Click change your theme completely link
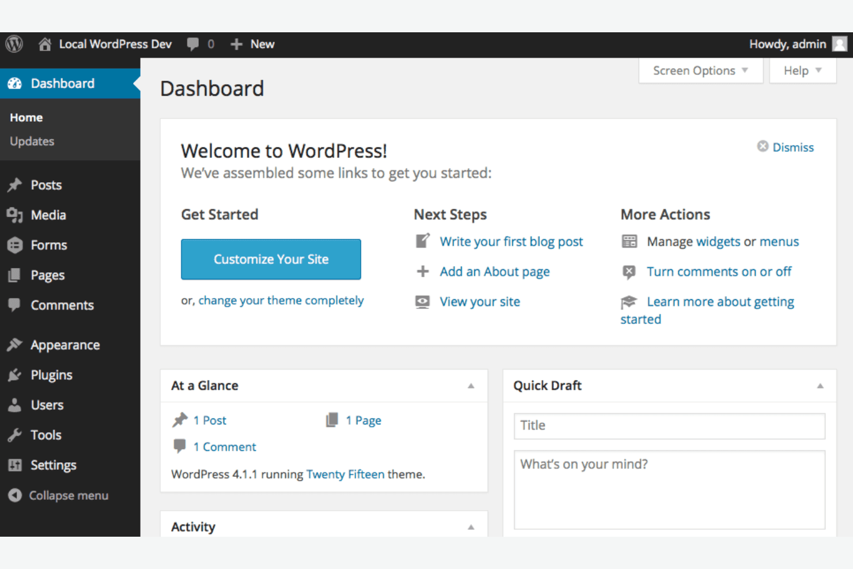This screenshot has width=853, height=569. (281, 300)
